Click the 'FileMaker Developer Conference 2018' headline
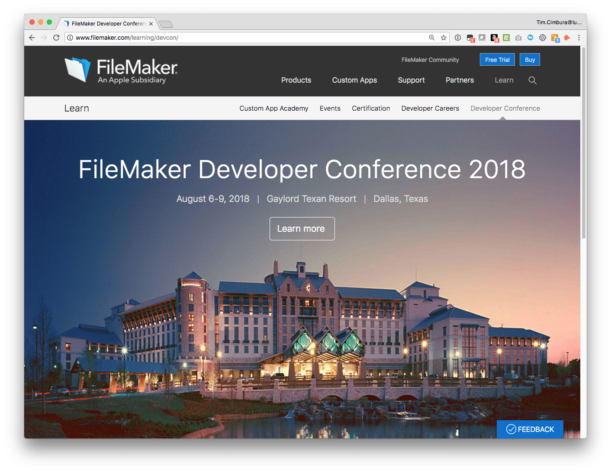 click(302, 169)
